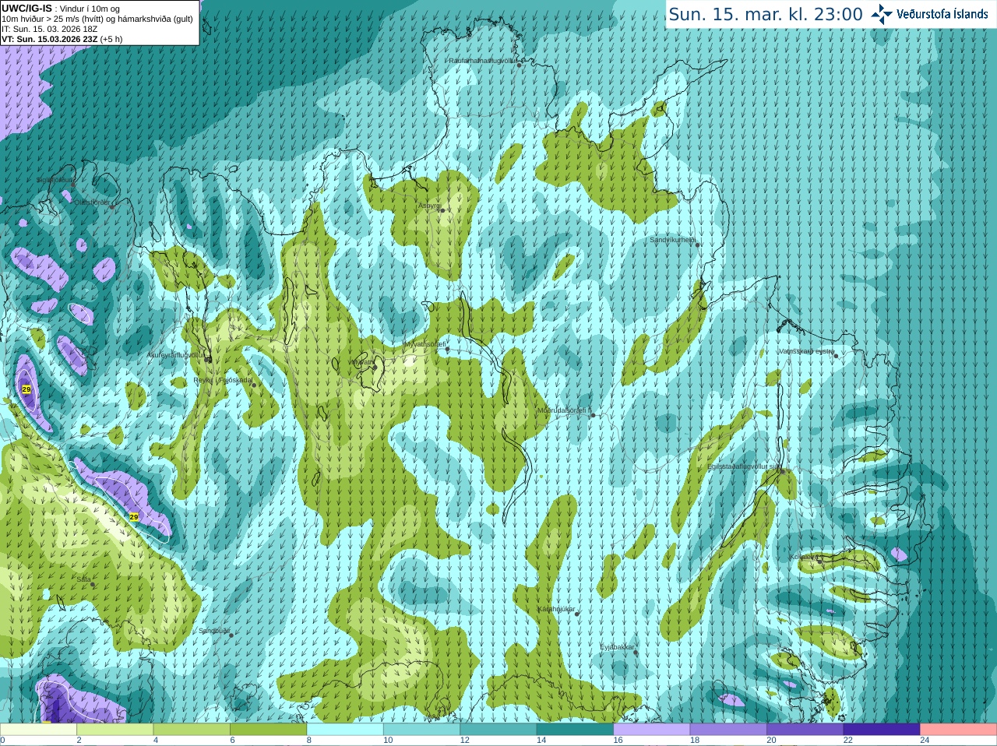Image resolution: width=997 pixels, height=746 pixels.
Task: Pick the light green 4–6 m/s legend swatch
Action: click(x=192, y=730)
